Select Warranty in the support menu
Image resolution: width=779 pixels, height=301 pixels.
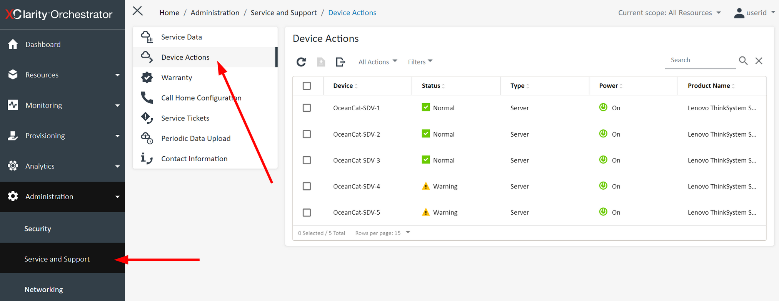pyautogui.click(x=205, y=78)
